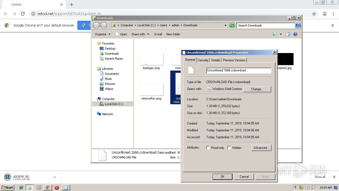Open File Explorer taskbar icon
Image resolution: width=339 pixels, height=191 pixels.
click(x=29, y=188)
